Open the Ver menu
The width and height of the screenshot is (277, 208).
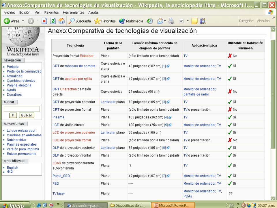pyautogui.click(x=37, y=12)
